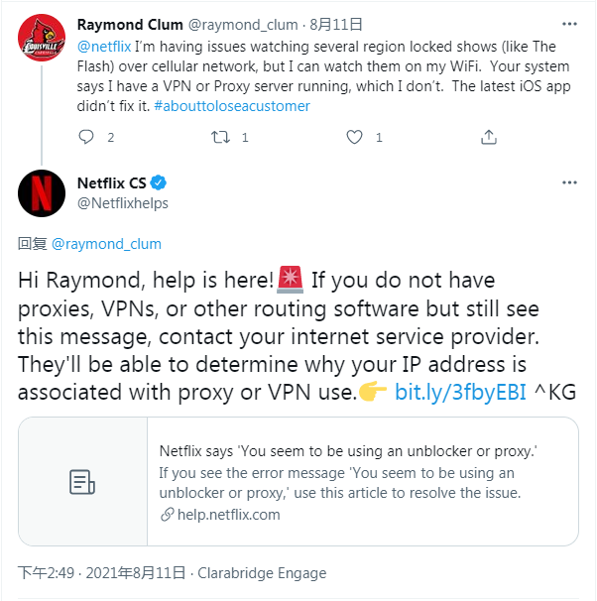Open the @Netflixhelps handle

click(123, 203)
